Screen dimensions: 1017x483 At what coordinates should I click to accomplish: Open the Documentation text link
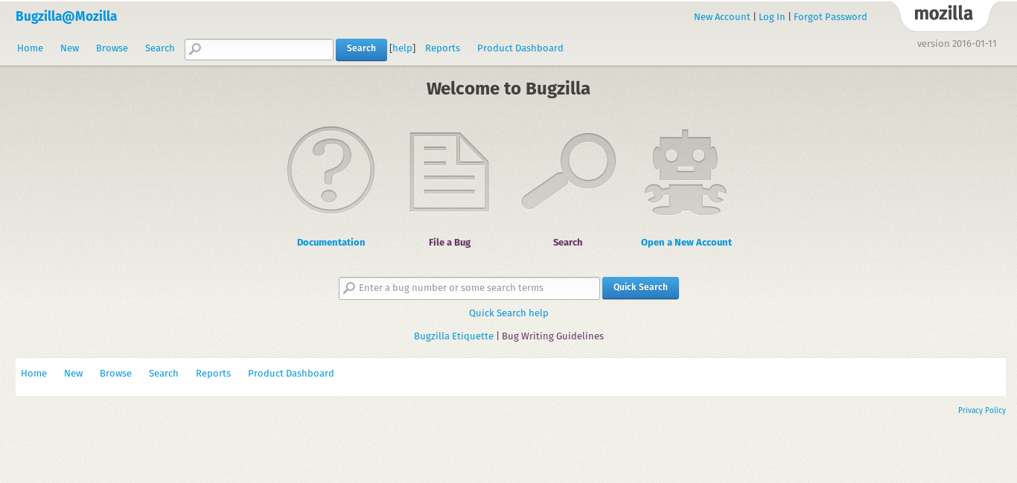tap(331, 243)
